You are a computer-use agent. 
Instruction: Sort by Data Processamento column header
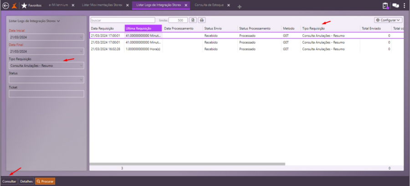pos(183,29)
